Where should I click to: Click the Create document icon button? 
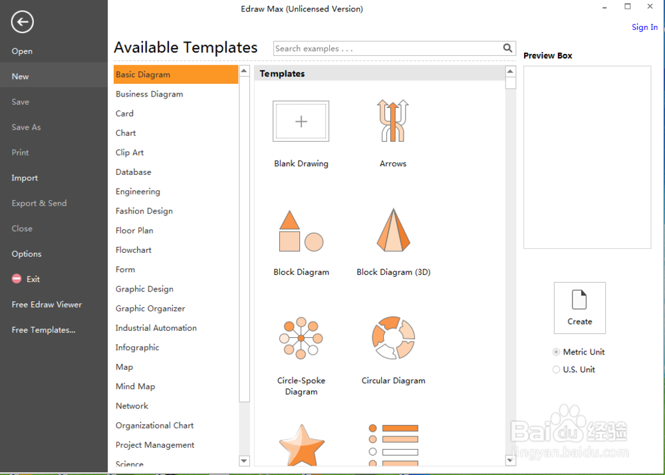click(579, 308)
